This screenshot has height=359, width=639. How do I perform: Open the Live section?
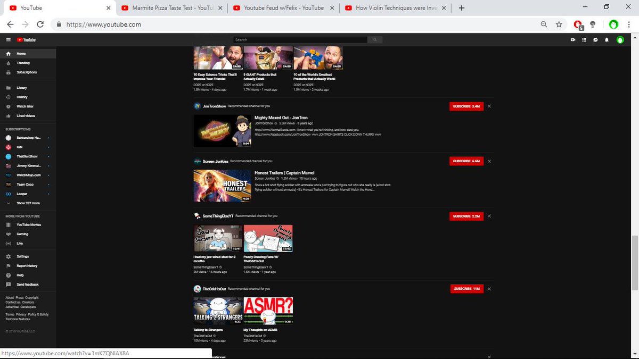click(x=28, y=243)
